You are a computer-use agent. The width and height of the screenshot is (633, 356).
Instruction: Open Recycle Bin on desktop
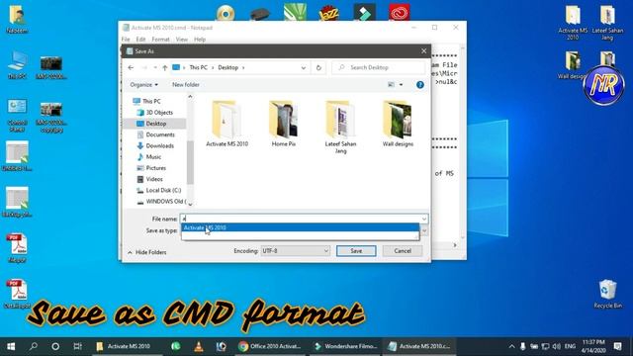[x=607, y=294]
